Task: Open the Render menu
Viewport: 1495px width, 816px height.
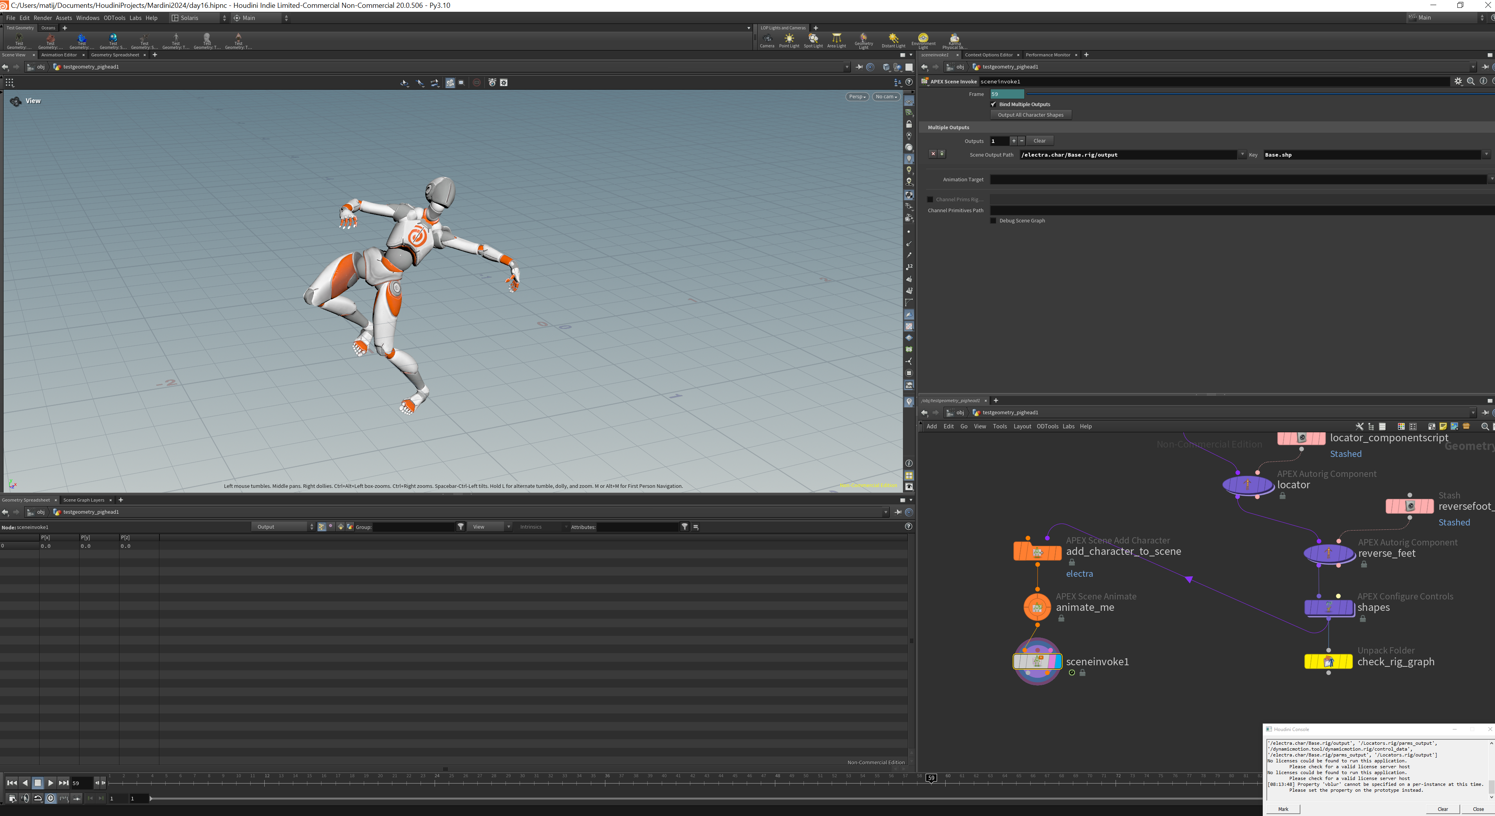Action: point(42,18)
